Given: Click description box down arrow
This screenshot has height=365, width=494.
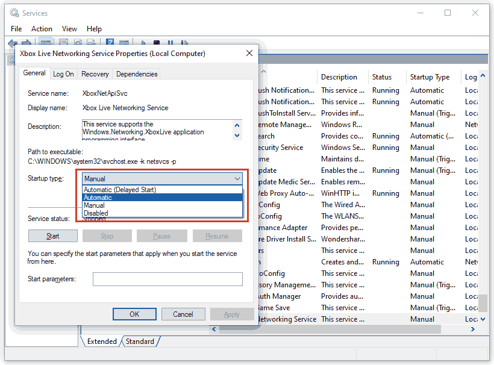Looking at the screenshot, I should pyautogui.click(x=237, y=136).
